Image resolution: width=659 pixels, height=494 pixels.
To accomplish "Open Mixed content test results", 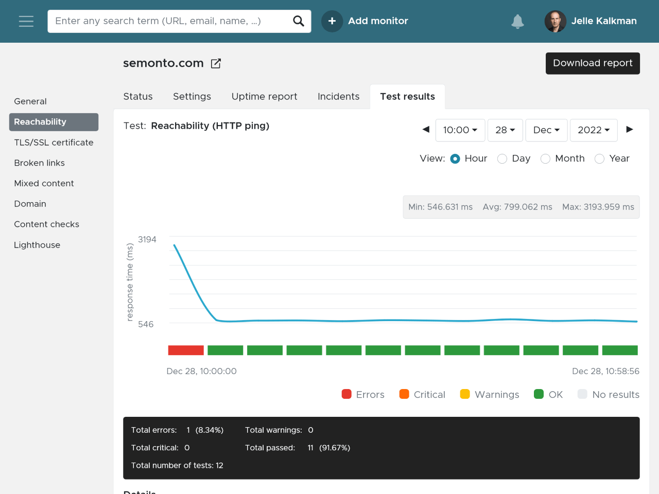I will 44,184.
